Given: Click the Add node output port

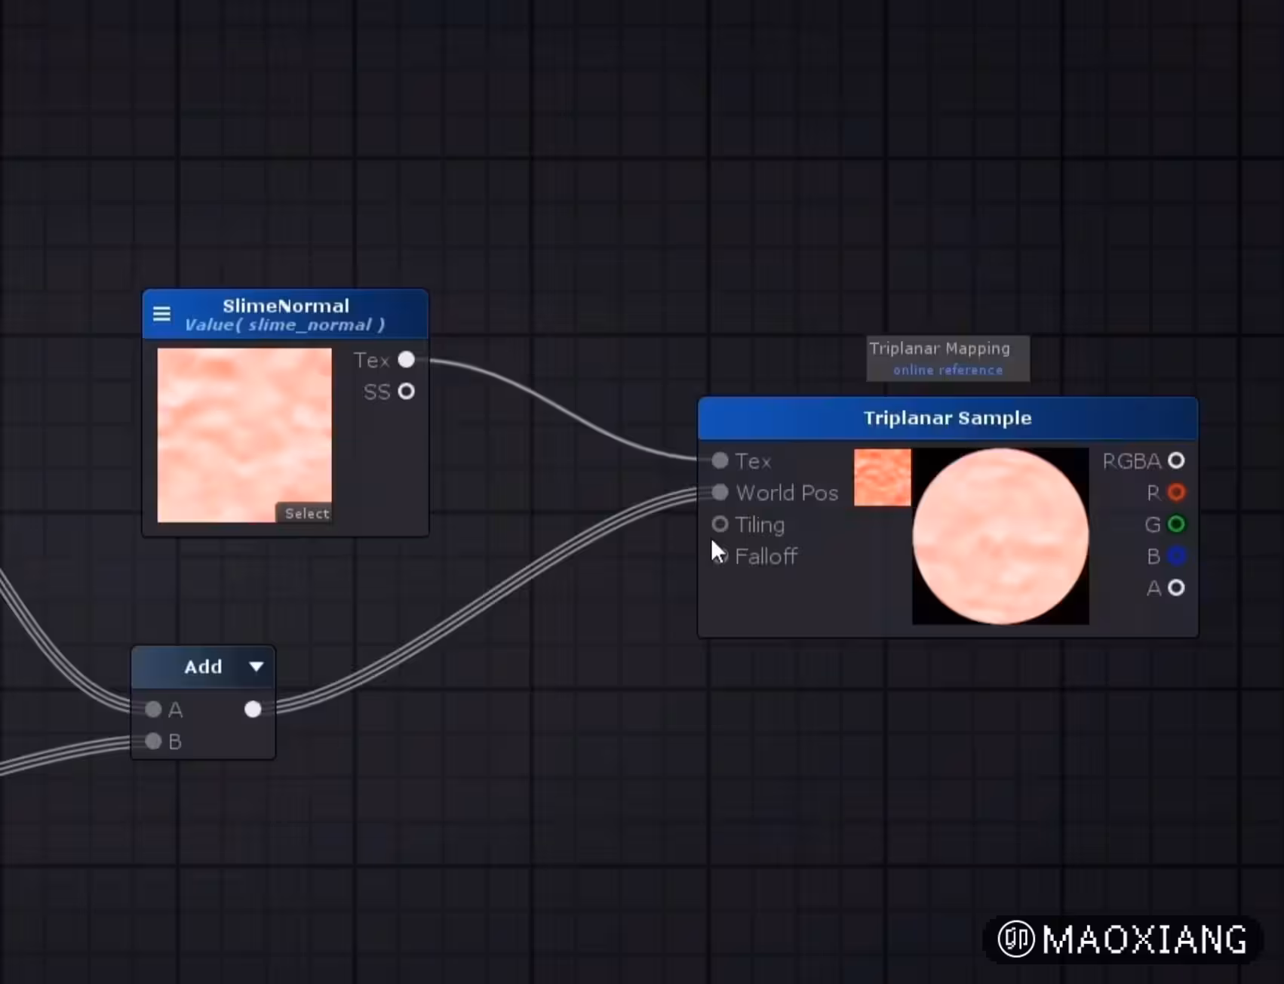Looking at the screenshot, I should point(253,709).
